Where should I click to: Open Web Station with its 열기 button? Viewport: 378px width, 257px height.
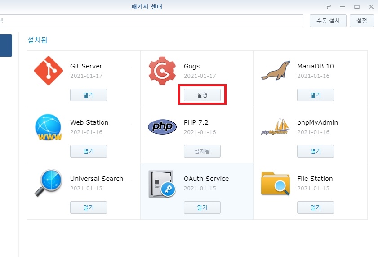[89, 151]
